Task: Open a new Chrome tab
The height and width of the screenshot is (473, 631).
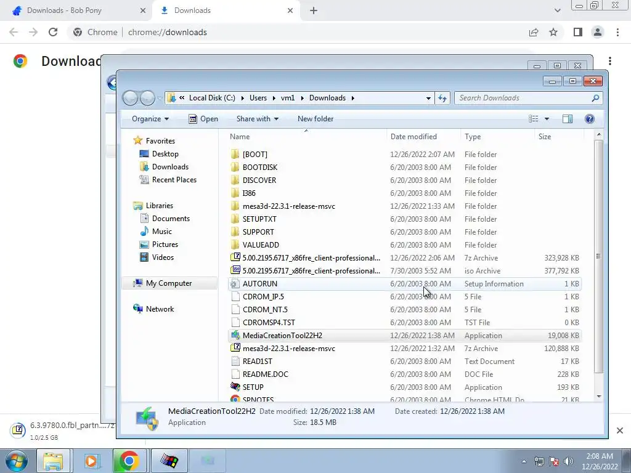Action: tap(314, 10)
